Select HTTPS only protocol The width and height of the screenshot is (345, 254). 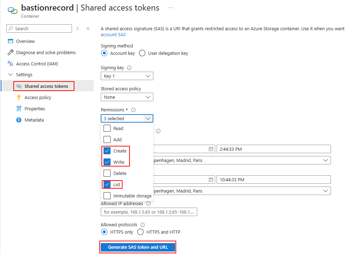click(104, 232)
